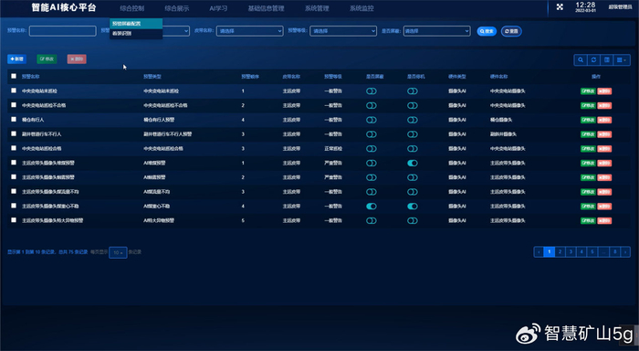The image size is (639, 351).
Task: Toggle 是否停机 switch in AI特大异物报警 row
Action: (x=413, y=221)
